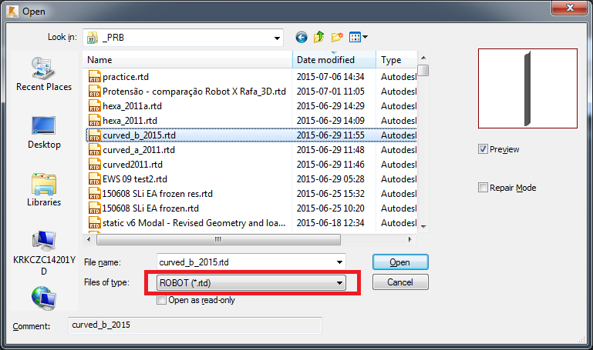Go up one folder level
593x350 pixels.
(x=318, y=37)
